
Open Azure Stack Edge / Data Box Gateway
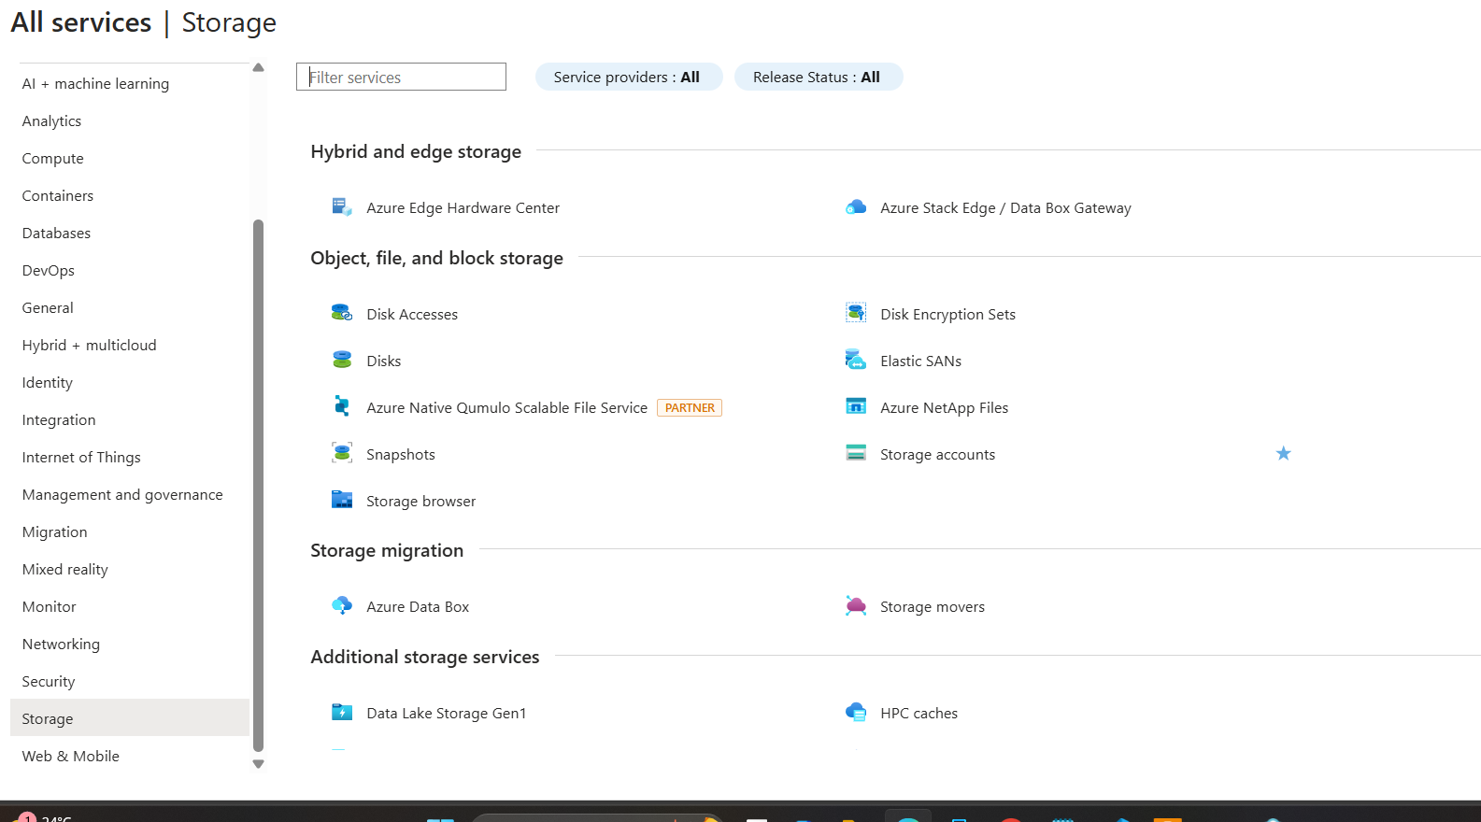(x=1005, y=208)
